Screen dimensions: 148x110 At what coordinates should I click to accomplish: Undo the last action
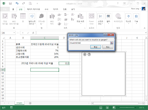(x=17, y=4)
